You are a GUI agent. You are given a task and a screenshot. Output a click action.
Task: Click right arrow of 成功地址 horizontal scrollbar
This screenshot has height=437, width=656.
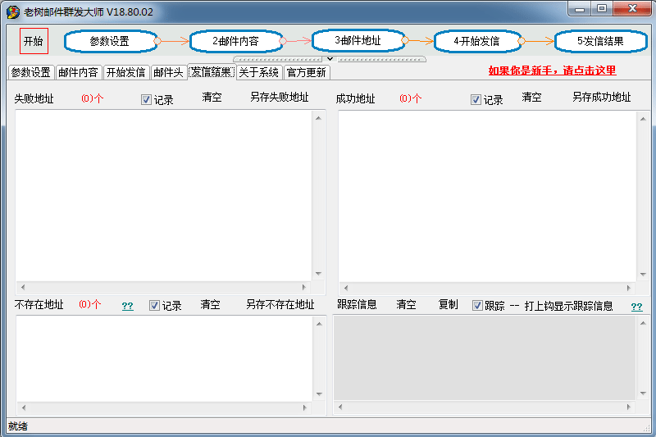pyautogui.click(x=629, y=288)
